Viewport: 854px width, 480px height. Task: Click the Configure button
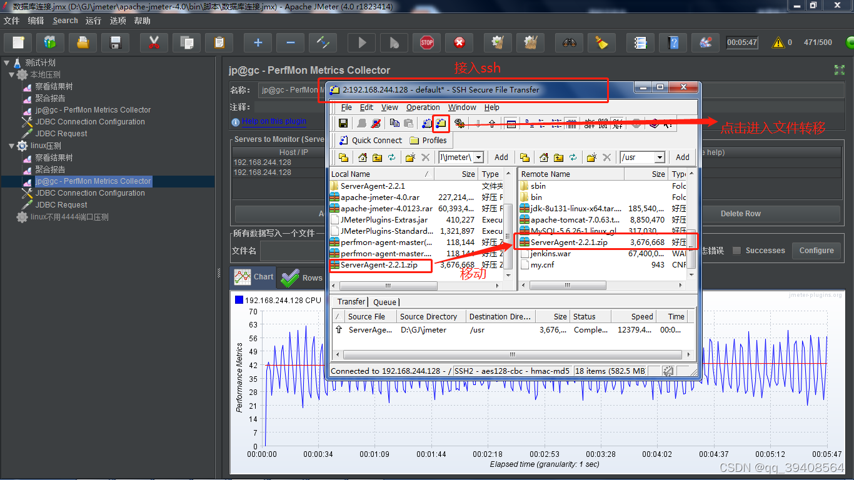pos(816,251)
